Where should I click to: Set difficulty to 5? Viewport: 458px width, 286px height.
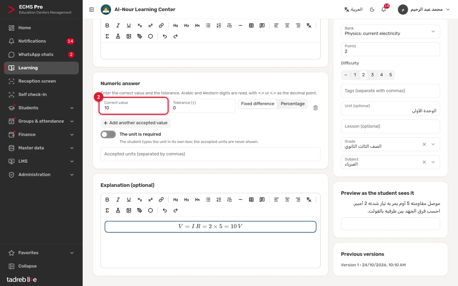click(x=390, y=75)
